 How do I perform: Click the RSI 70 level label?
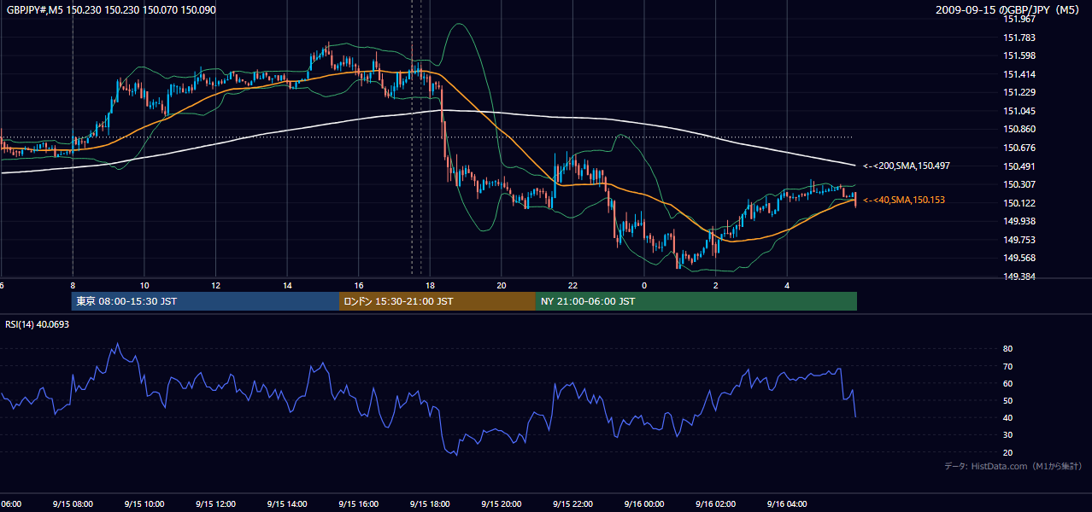point(1008,366)
